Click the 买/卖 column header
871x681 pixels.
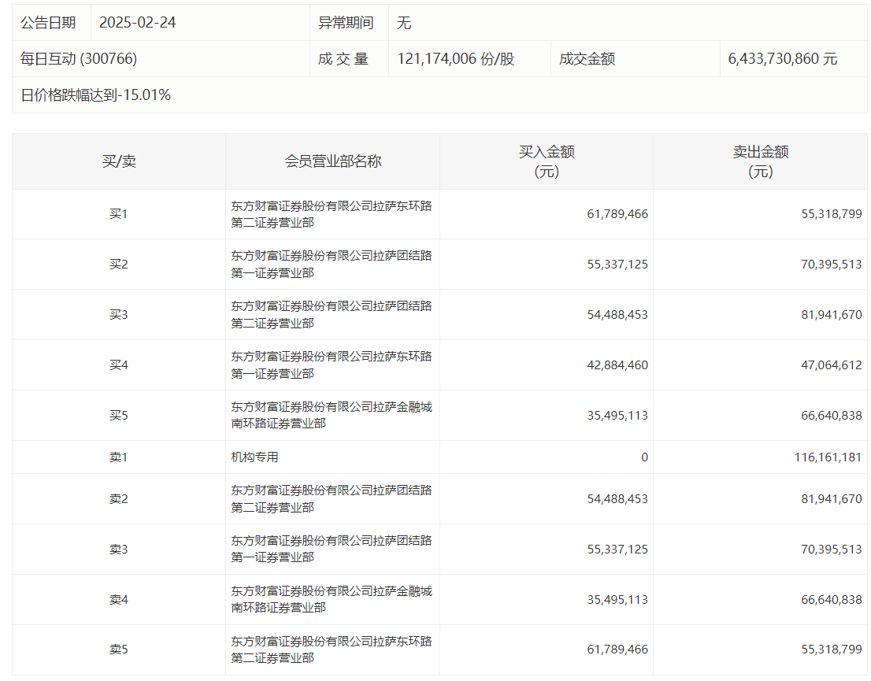[x=119, y=161]
